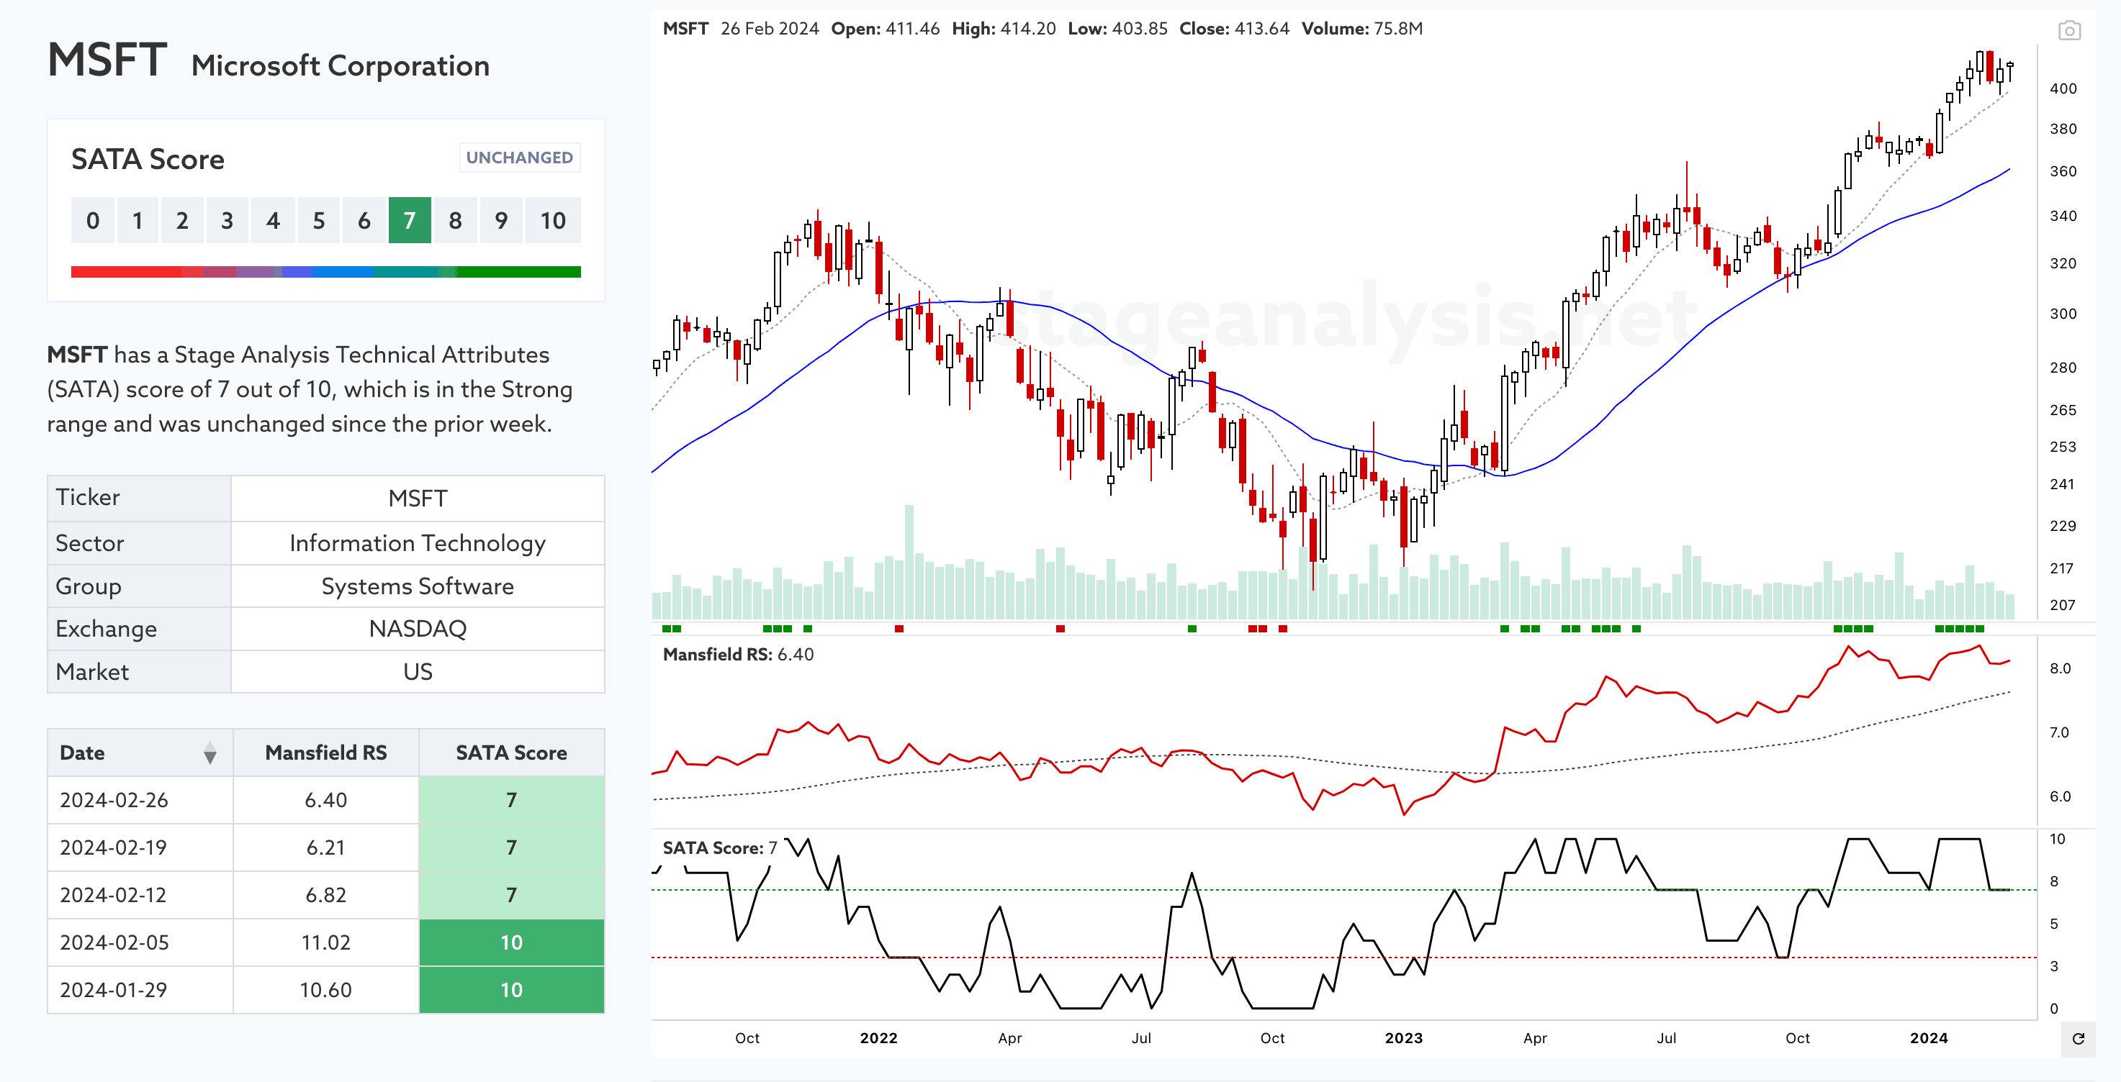Click the chart reset refresh icon
Viewport: 2121px width, 1082px height.
click(x=2079, y=1038)
